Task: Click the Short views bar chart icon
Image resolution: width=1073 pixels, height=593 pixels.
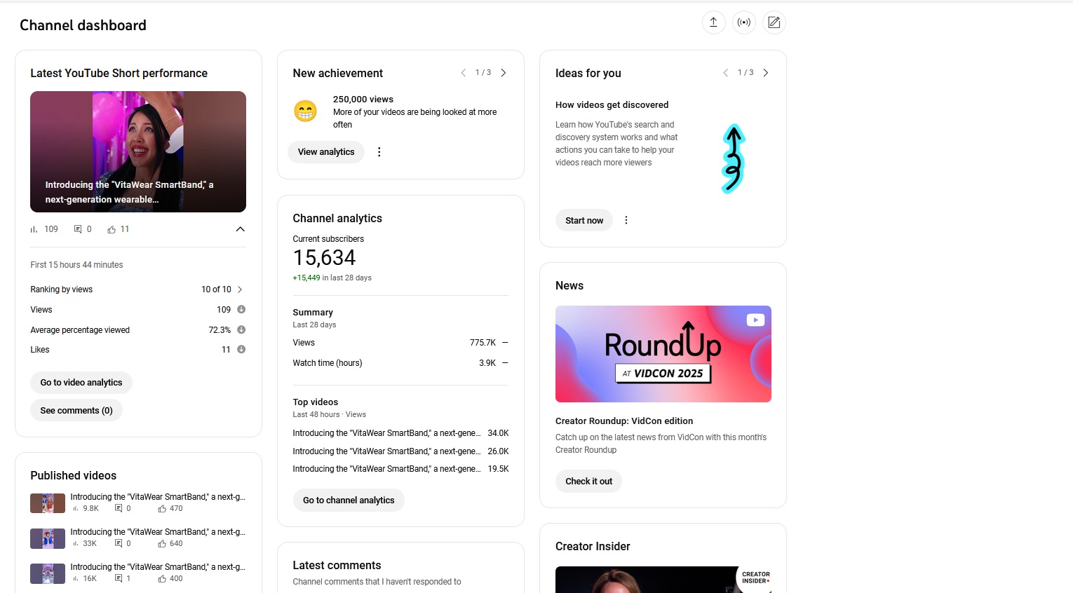Action: [x=34, y=229]
